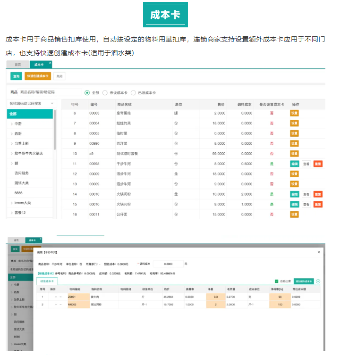This screenshot has height=355, width=340.
Task: Click the minus icon in material row 2
Action: [60, 305]
